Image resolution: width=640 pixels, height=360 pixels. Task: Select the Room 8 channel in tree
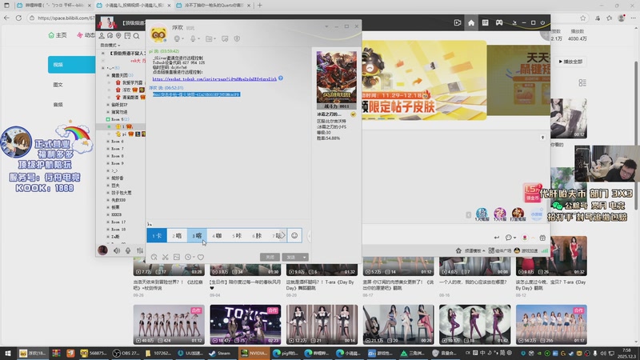click(117, 156)
